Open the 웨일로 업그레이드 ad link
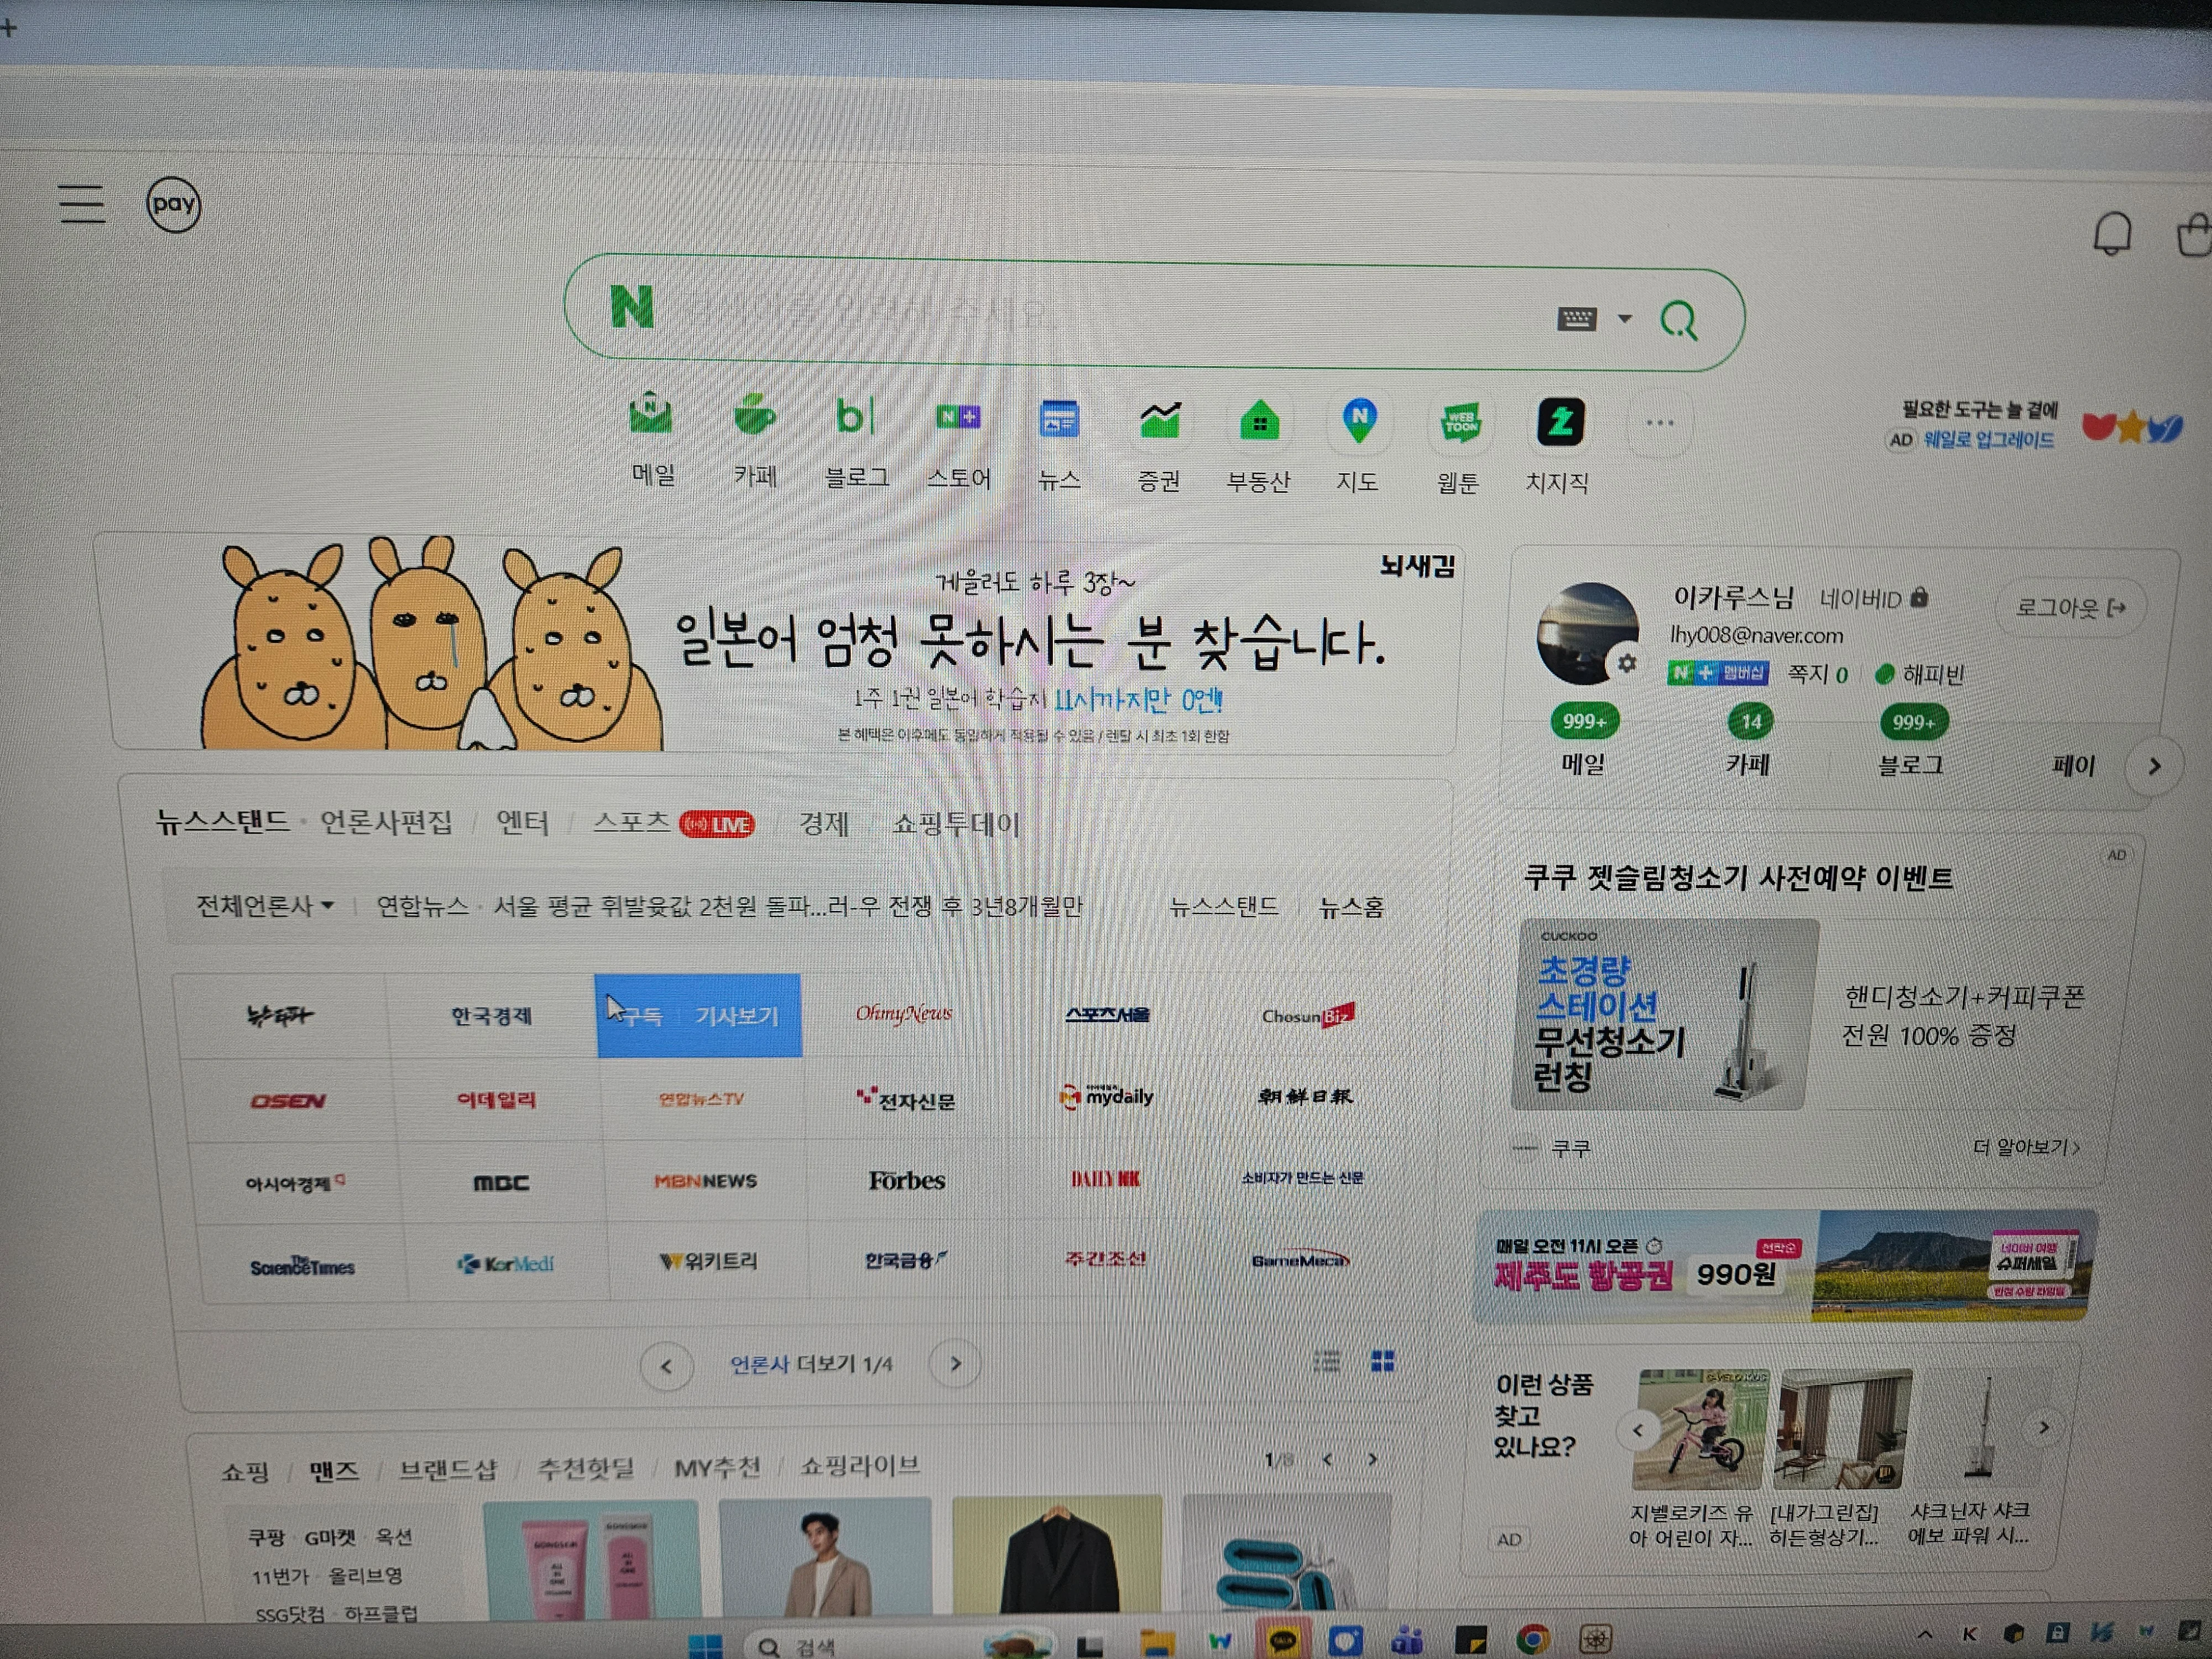2212x1659 pixels. [1989, 440]
